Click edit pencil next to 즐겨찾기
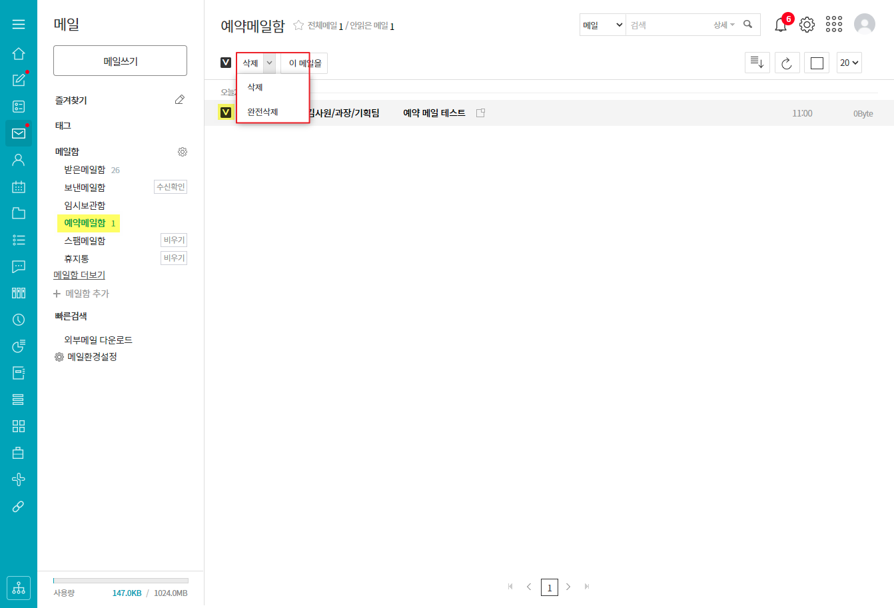The image size is (894, 608). (x=179, y=100)
